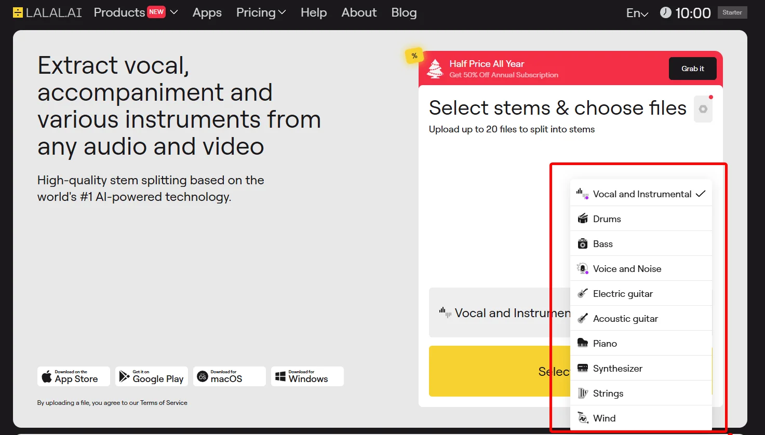The height and width of the screenshot is (435, 765).
Task: Go to the Blog page
Action: point(404,12)
